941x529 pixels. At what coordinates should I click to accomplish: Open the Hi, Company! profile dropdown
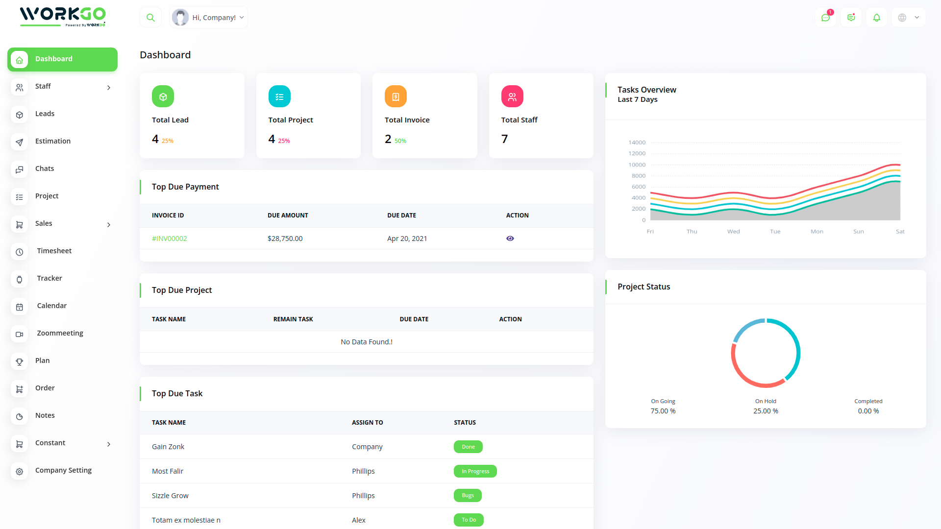click(x=208, y=17)
